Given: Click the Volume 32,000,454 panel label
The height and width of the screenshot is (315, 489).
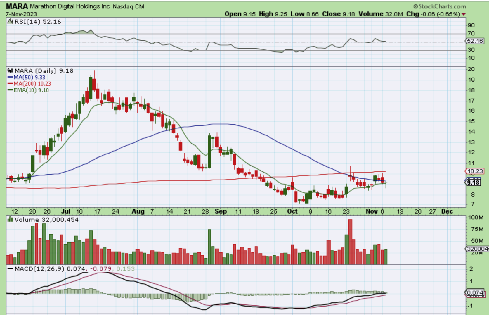Looking at the screenshot, I should click(x=46, y=220).
